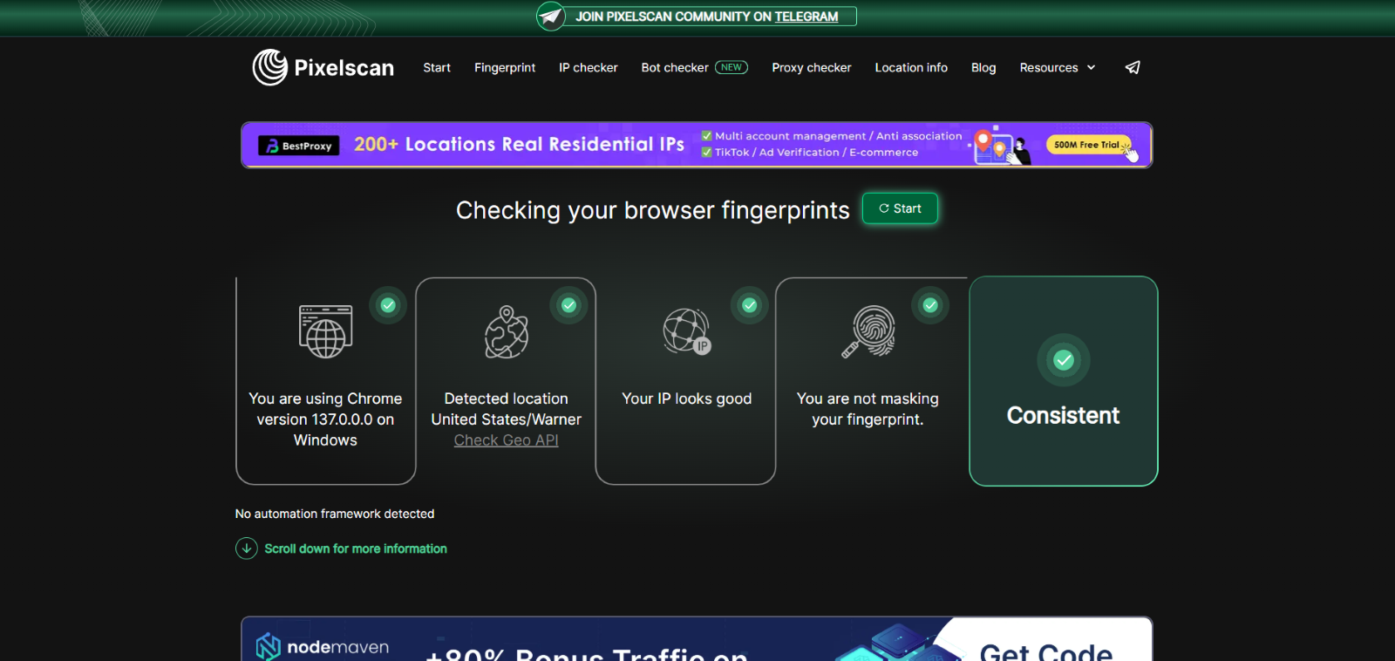1395x661 pixels.
Task: Click the Telegram icon in top banner
Action: pos(551,17)
